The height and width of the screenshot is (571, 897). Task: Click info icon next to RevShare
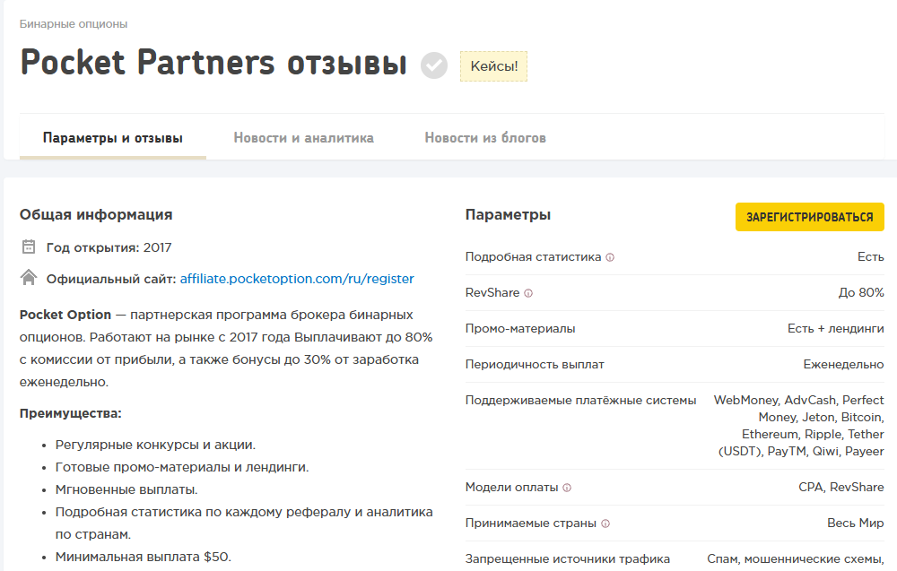[528, 293]
